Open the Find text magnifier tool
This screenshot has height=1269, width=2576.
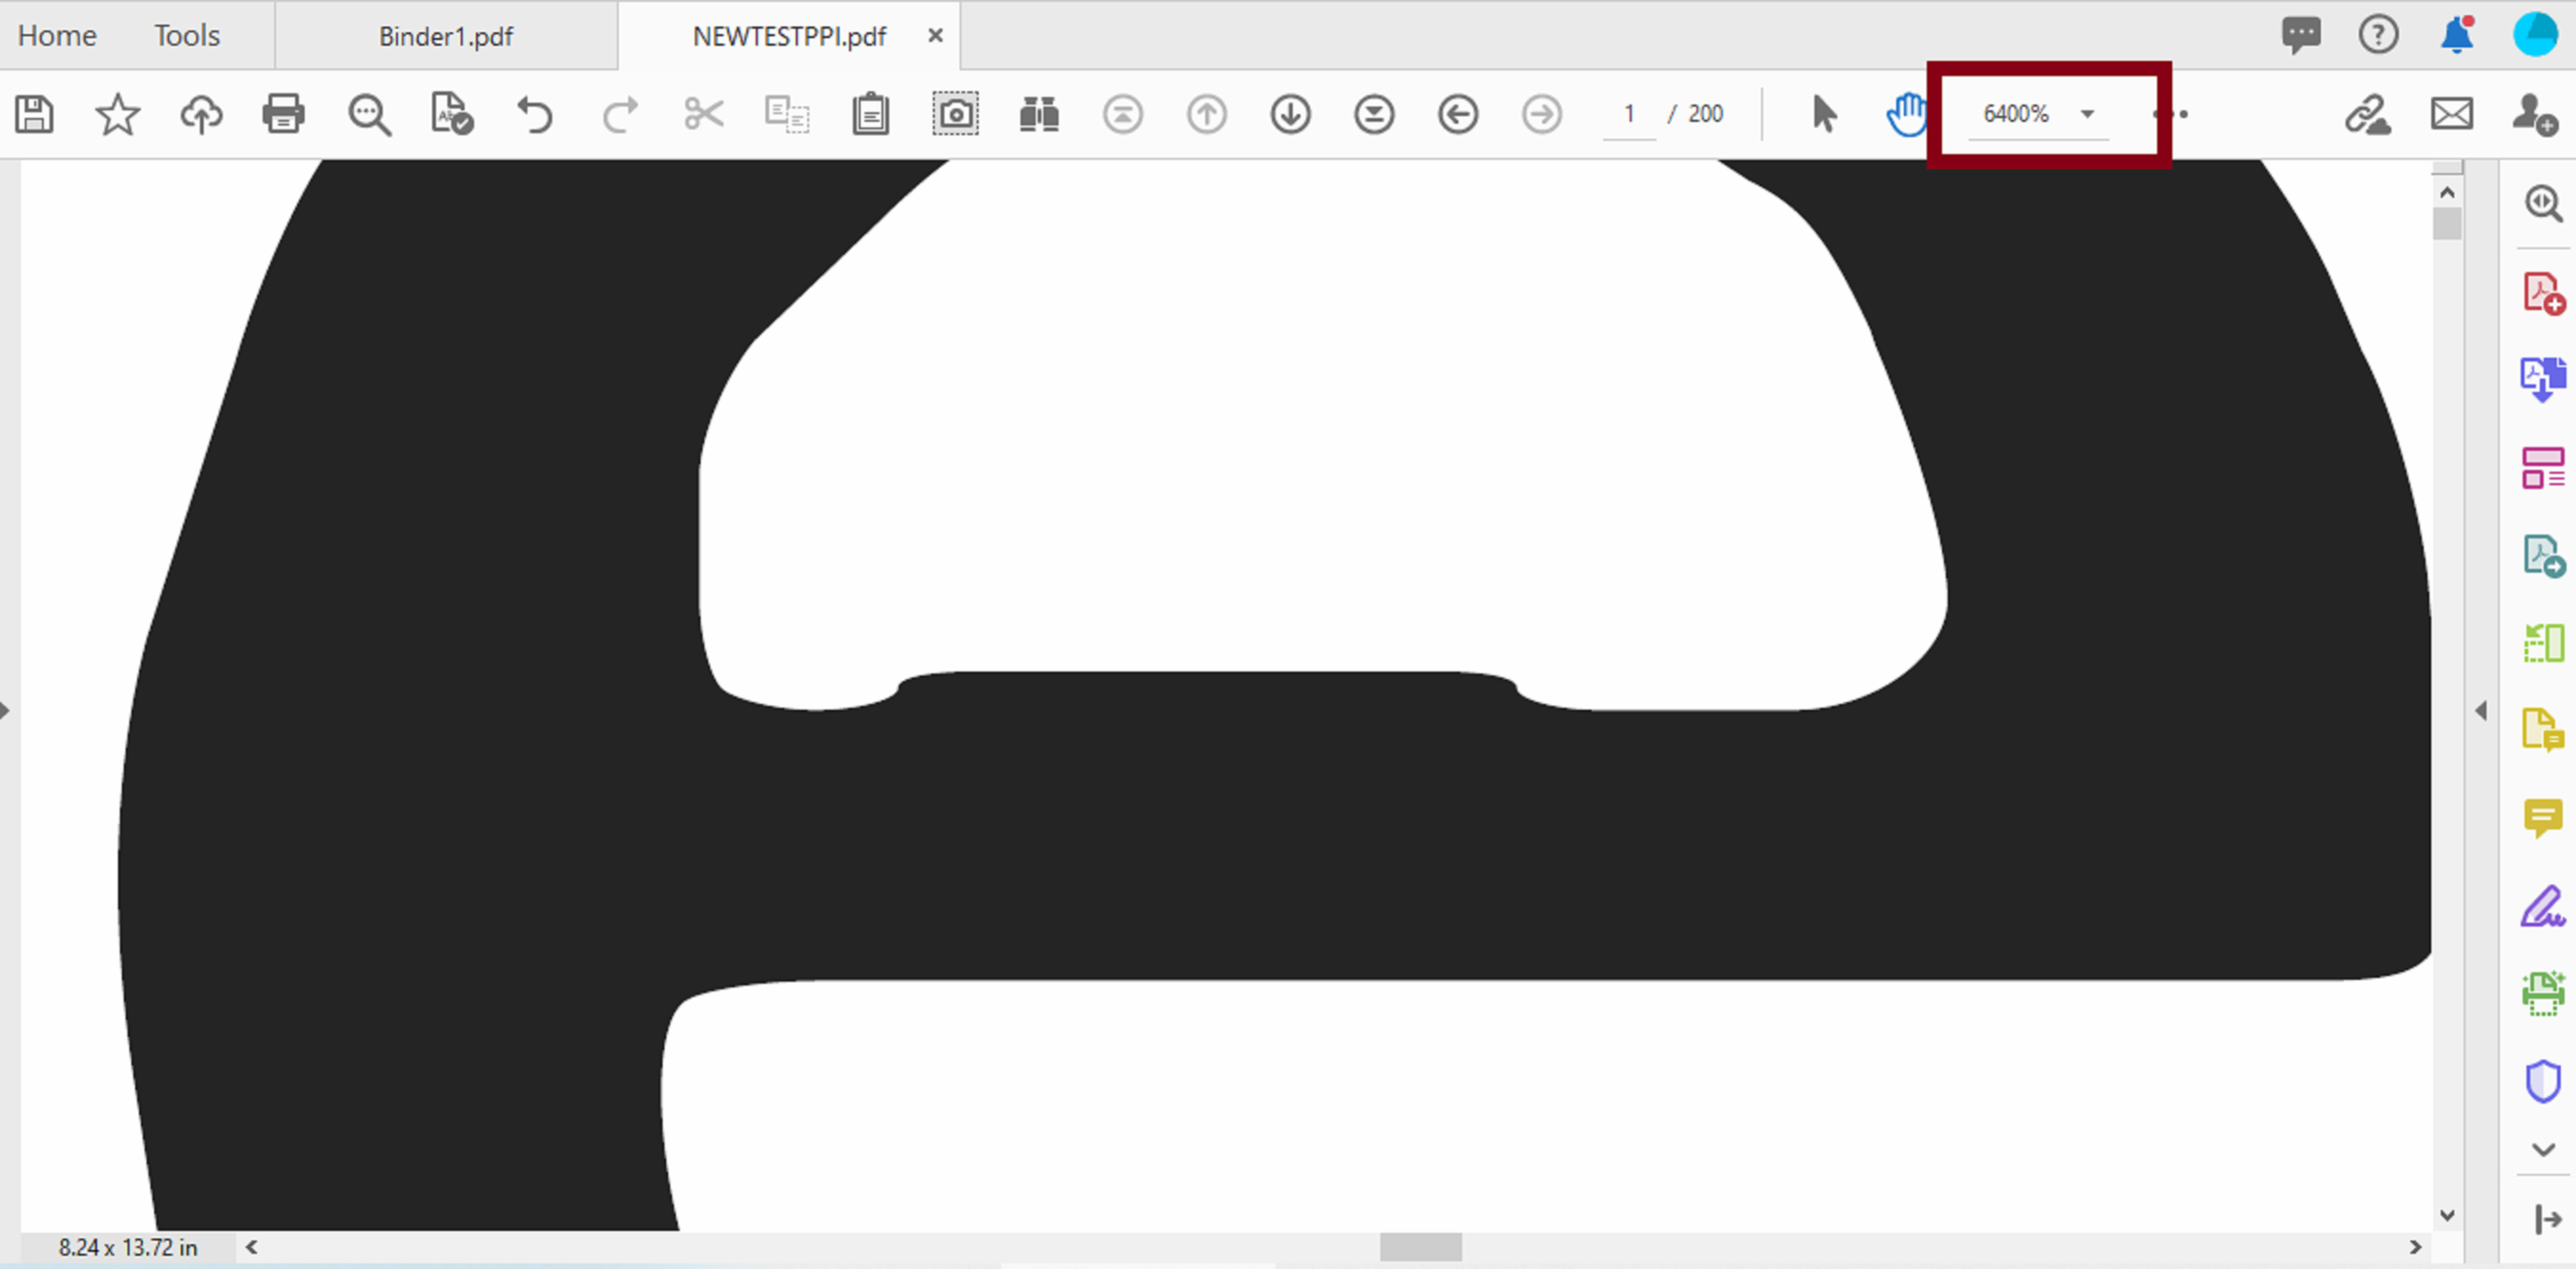pyautogui.click(x=368, y=114)
